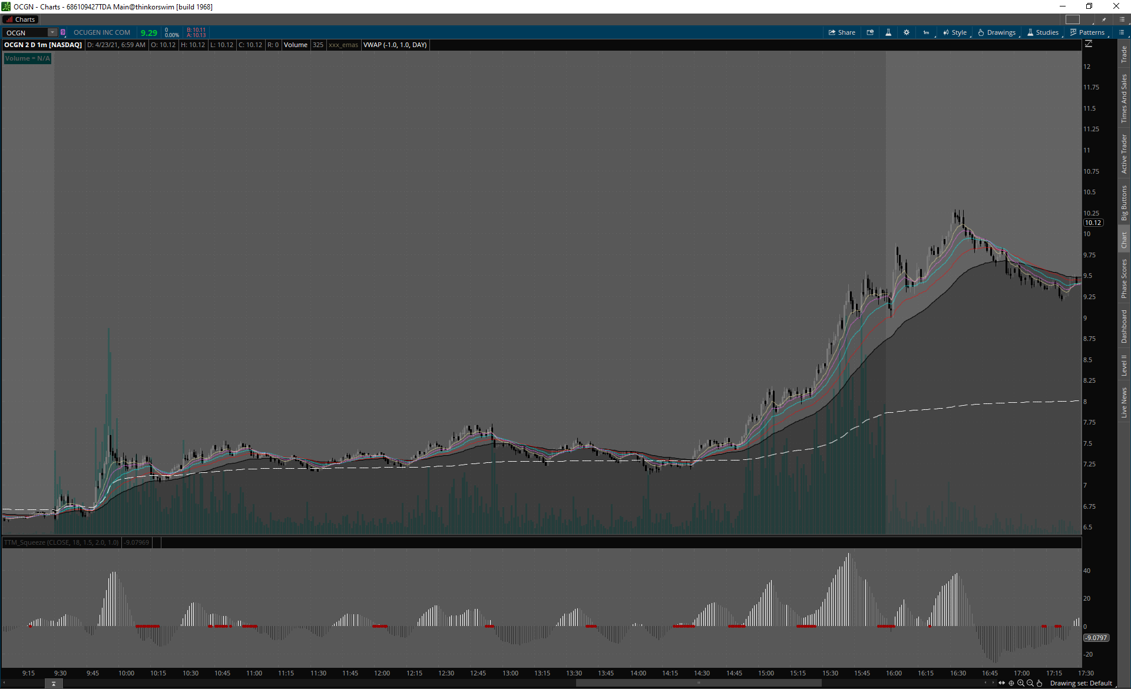1131x689 pixels.
Task: Click the chart alert icon next to Share
Action: 870,32
